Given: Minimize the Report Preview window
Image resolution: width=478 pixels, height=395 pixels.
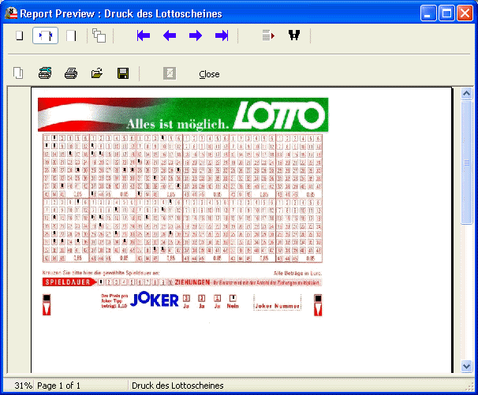Looking at the screenshot, I should pyautogui.click(x=428, y=13).
